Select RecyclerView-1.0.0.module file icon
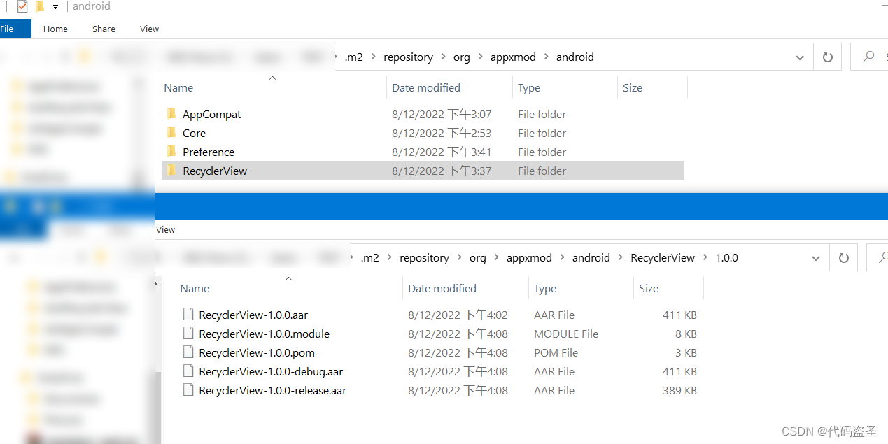Viewport: 888px width, 444px height. click(x=188, y=334)
